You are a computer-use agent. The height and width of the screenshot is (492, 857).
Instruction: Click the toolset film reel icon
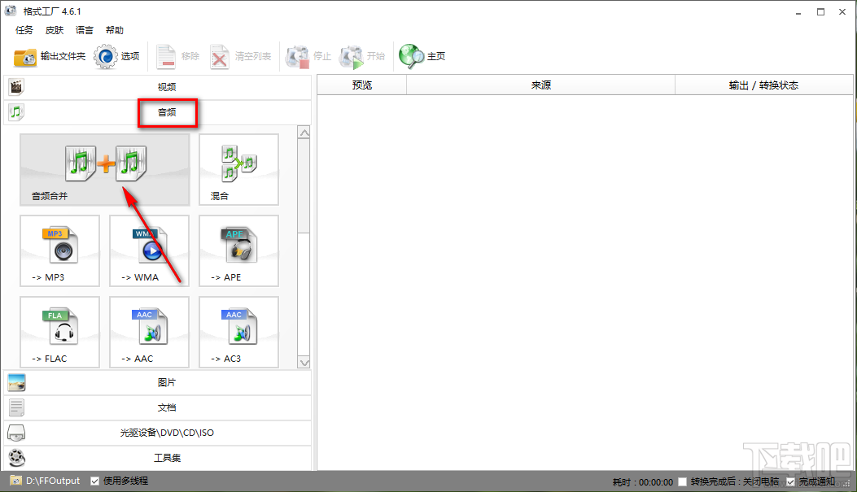(16, 458)
